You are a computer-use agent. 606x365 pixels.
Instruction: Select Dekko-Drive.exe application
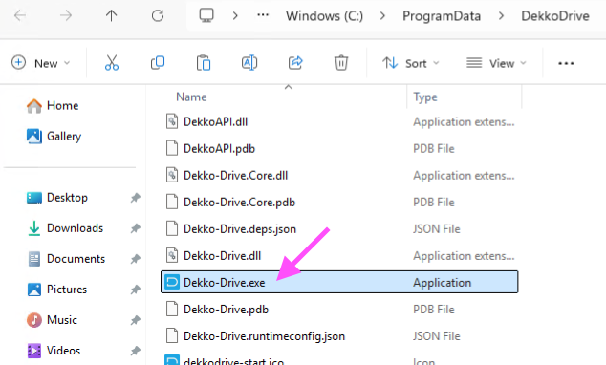click(339, 282)
